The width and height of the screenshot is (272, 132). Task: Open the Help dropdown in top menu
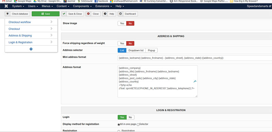point(120,6)
